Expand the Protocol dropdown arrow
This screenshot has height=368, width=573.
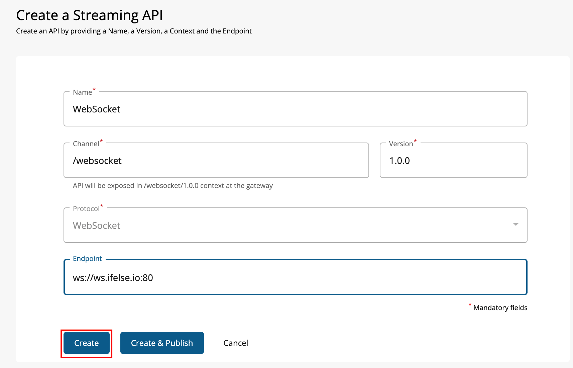point(515,224)
